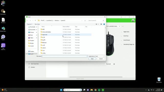Image resolution: width=164 pixels, height=92 pixels.
Task: Open the Organize dropdown menu
Action: pos(29,24)
